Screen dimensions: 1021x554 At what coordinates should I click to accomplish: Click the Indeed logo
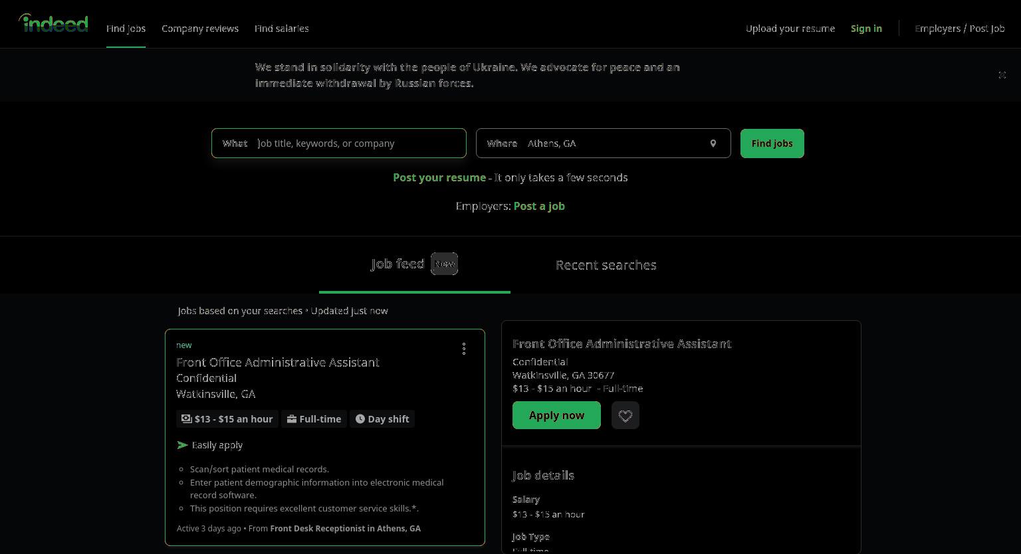[x=53, y=23]
